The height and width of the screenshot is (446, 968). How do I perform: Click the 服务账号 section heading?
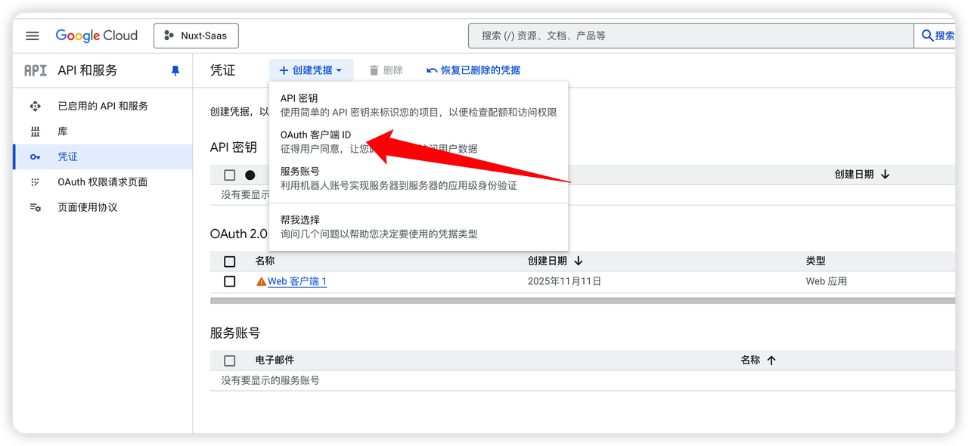(235, 333)
